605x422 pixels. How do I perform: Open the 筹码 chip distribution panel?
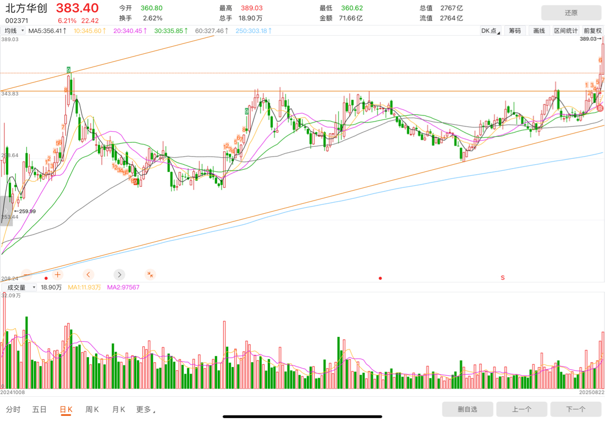515,31
